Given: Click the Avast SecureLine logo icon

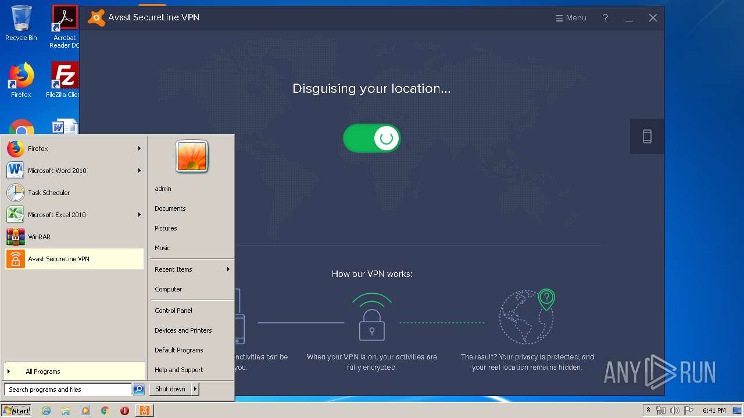Looking at the screenshot, I should [96, 18].
